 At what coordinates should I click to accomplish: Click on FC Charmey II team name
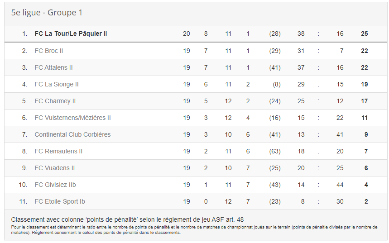coord(55,101)
